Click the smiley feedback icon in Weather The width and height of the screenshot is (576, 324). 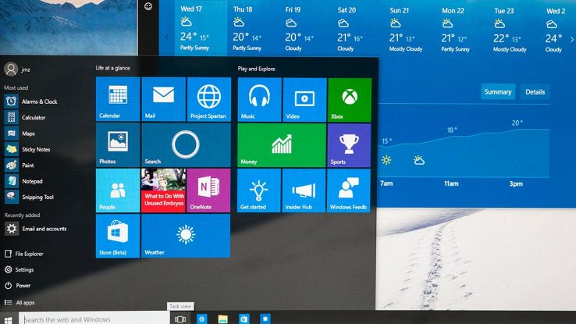tap(148, 6)
